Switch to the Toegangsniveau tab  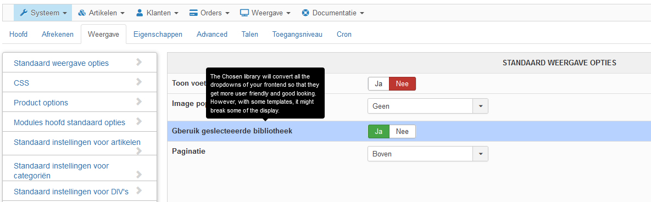(297, 35)
